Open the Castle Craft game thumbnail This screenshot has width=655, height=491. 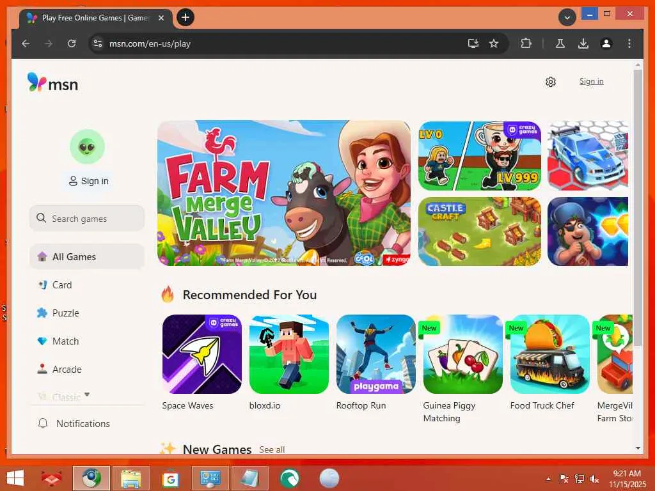pyautogui.click(x=480, y=231)
